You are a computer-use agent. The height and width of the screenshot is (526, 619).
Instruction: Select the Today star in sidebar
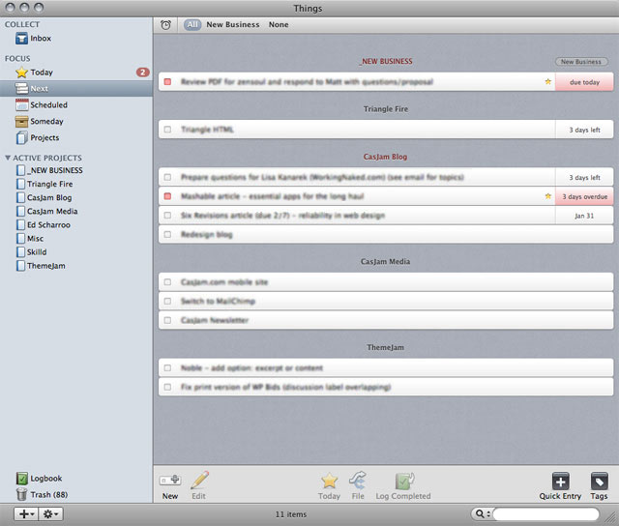(21, 73)
